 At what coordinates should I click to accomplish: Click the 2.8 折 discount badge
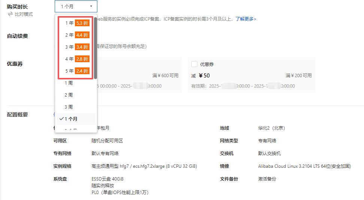[x=82, y=59]
